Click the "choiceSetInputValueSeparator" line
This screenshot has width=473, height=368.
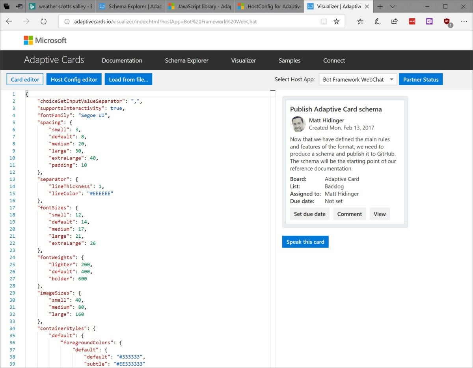coord(90,101)
